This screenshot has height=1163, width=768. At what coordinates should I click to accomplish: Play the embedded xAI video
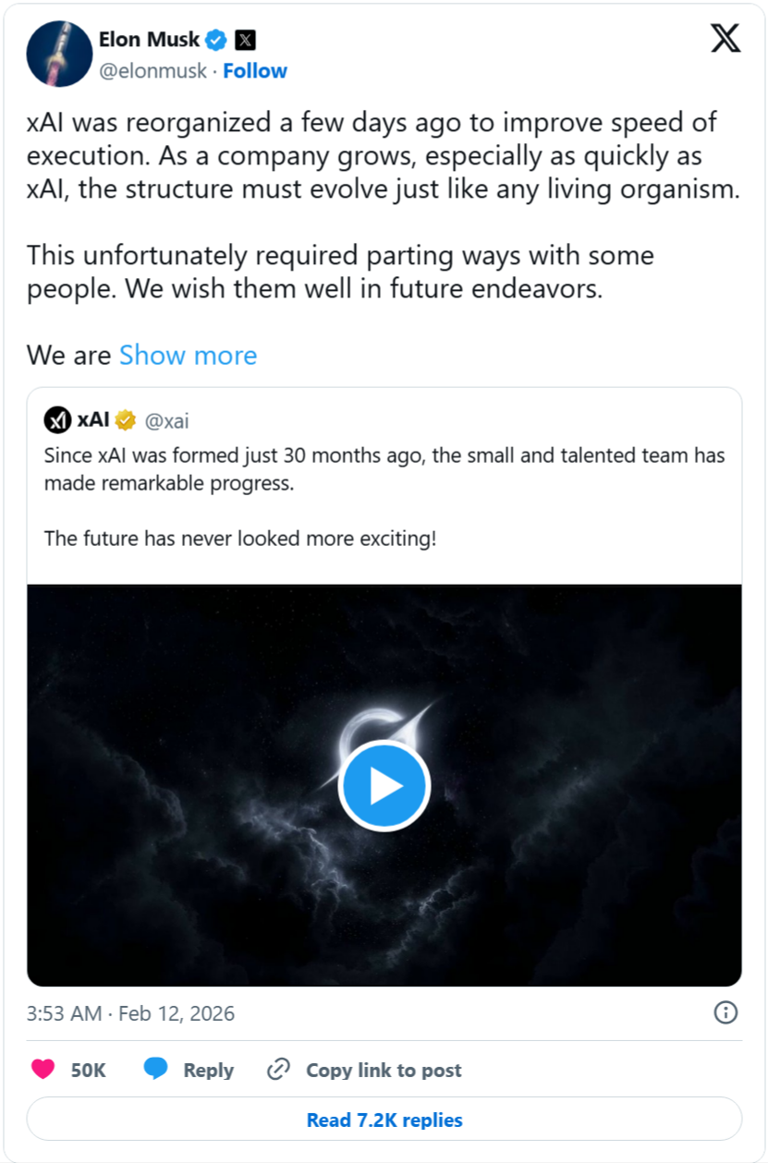(x=384, y=785)
